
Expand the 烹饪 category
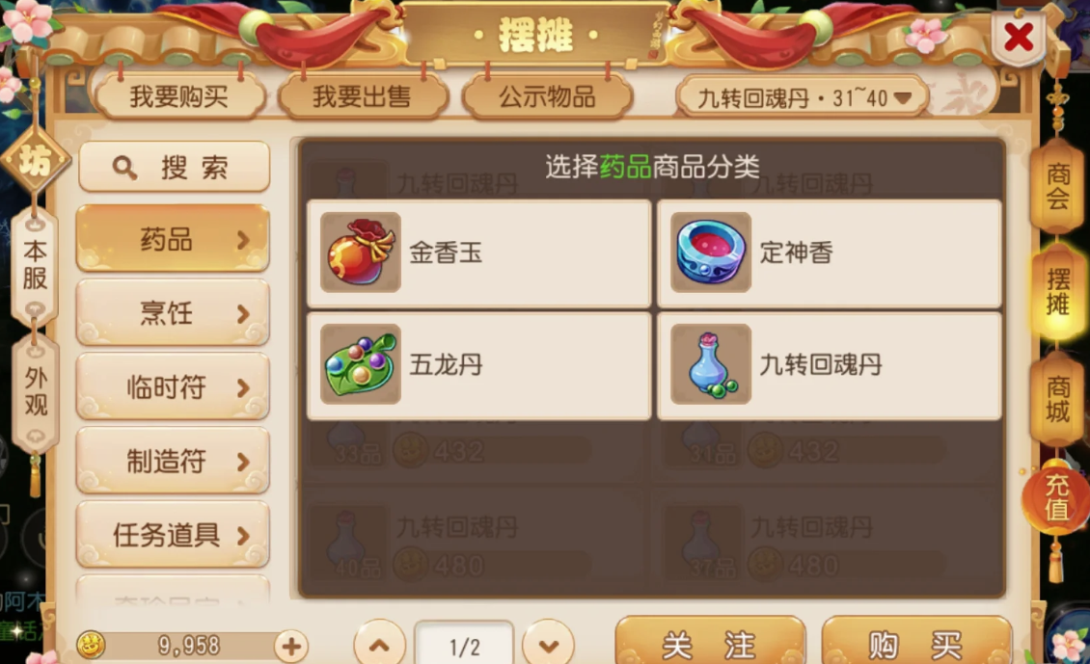173,313
